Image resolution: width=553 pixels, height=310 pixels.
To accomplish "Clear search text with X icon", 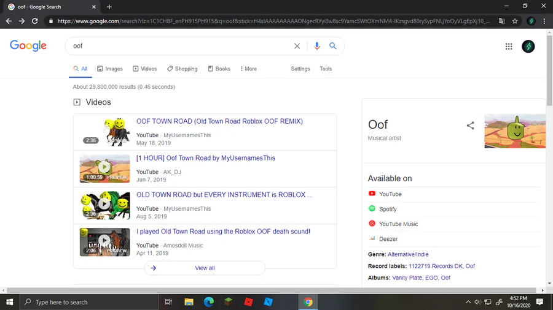I will (x=297, y=46).
